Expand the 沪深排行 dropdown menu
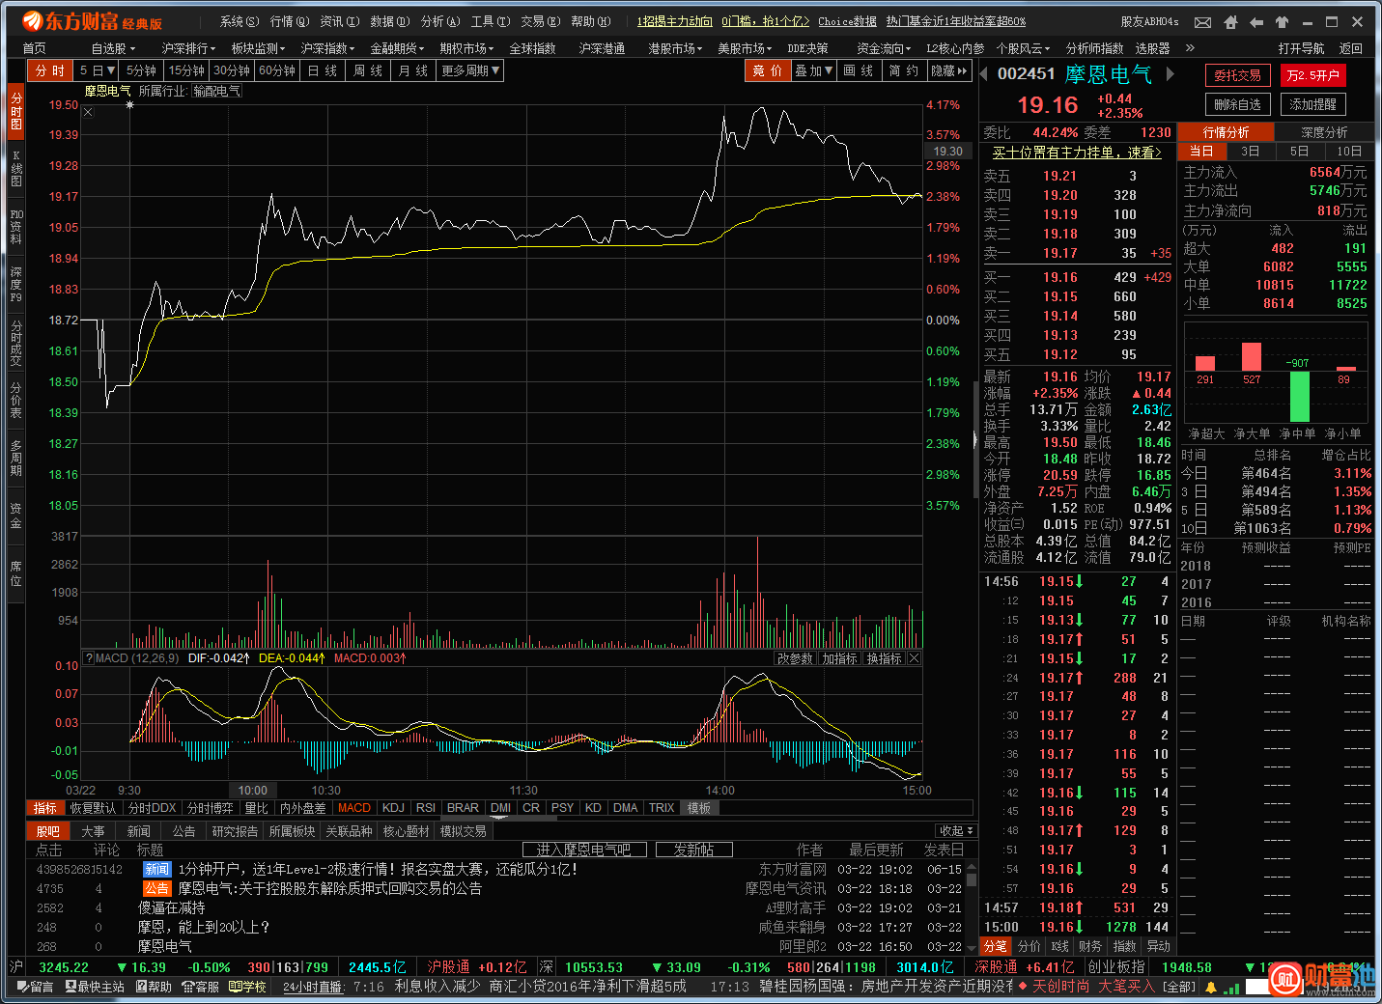This screenshot has width=1382, height=1004. click(189, 47)
